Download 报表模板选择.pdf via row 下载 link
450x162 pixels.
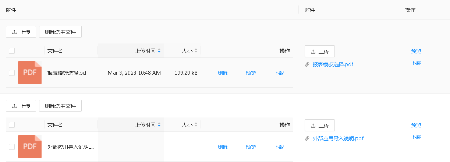279,73
